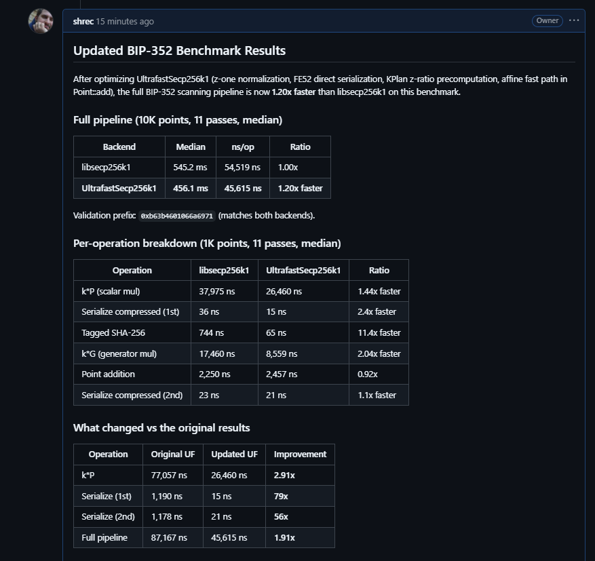Click the Backend column header
The image size is (595, 561).
[119, 147]
